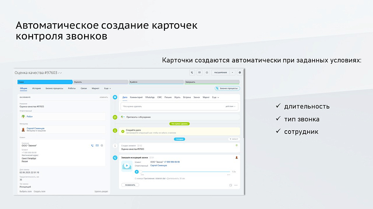Viewport: 373px width, 209px height.
Task: Open the more options ellipsis on the call record
Action: click(236, 185)
